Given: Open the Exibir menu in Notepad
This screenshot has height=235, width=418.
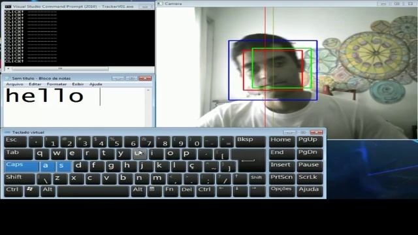Looking at the screenshot, I should (x=78, y=84).
